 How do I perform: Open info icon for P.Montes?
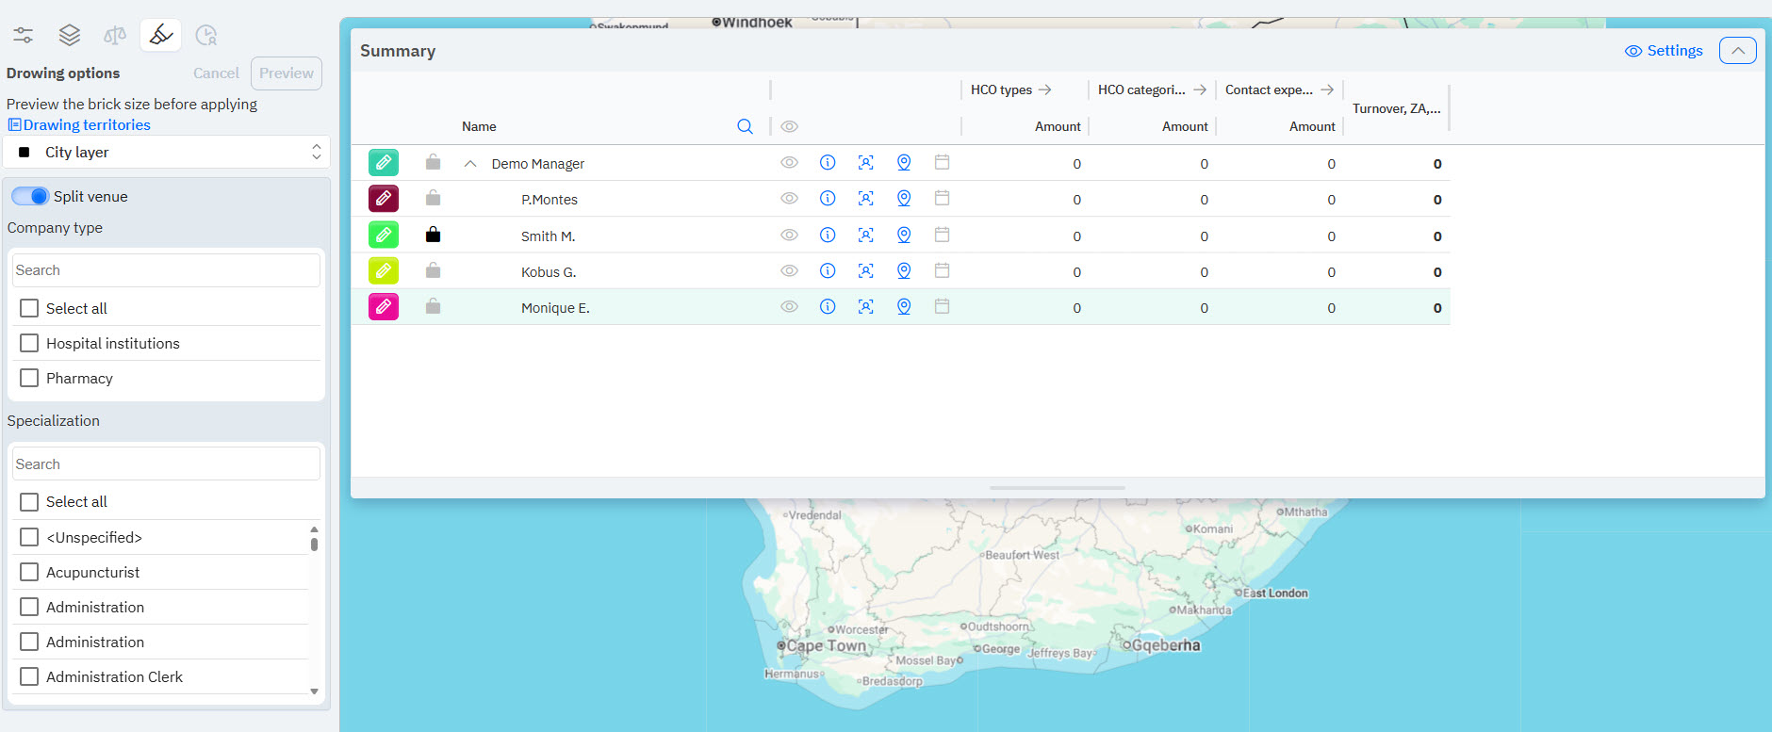[x=828, y=199]
